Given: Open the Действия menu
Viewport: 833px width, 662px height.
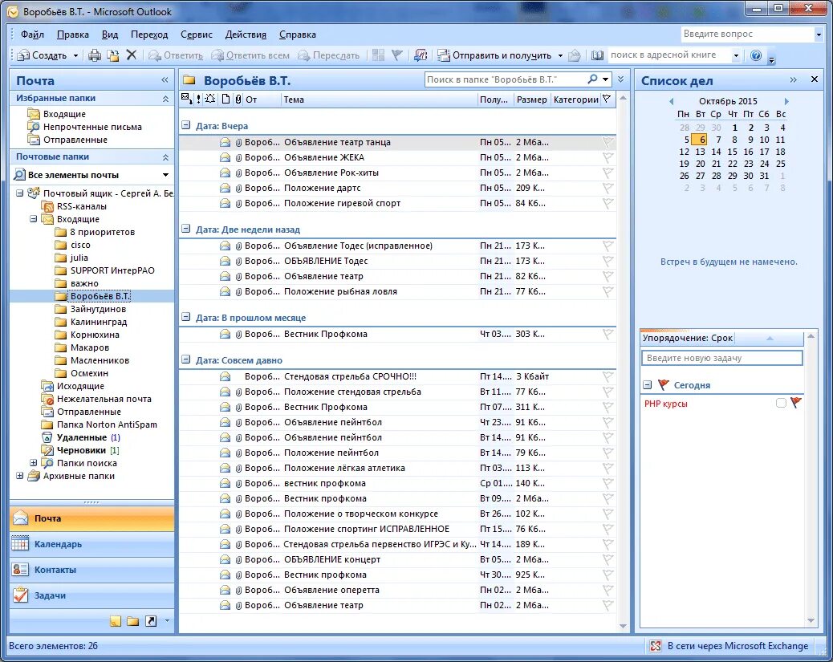Looking at the screenshot, I should 246,35.
